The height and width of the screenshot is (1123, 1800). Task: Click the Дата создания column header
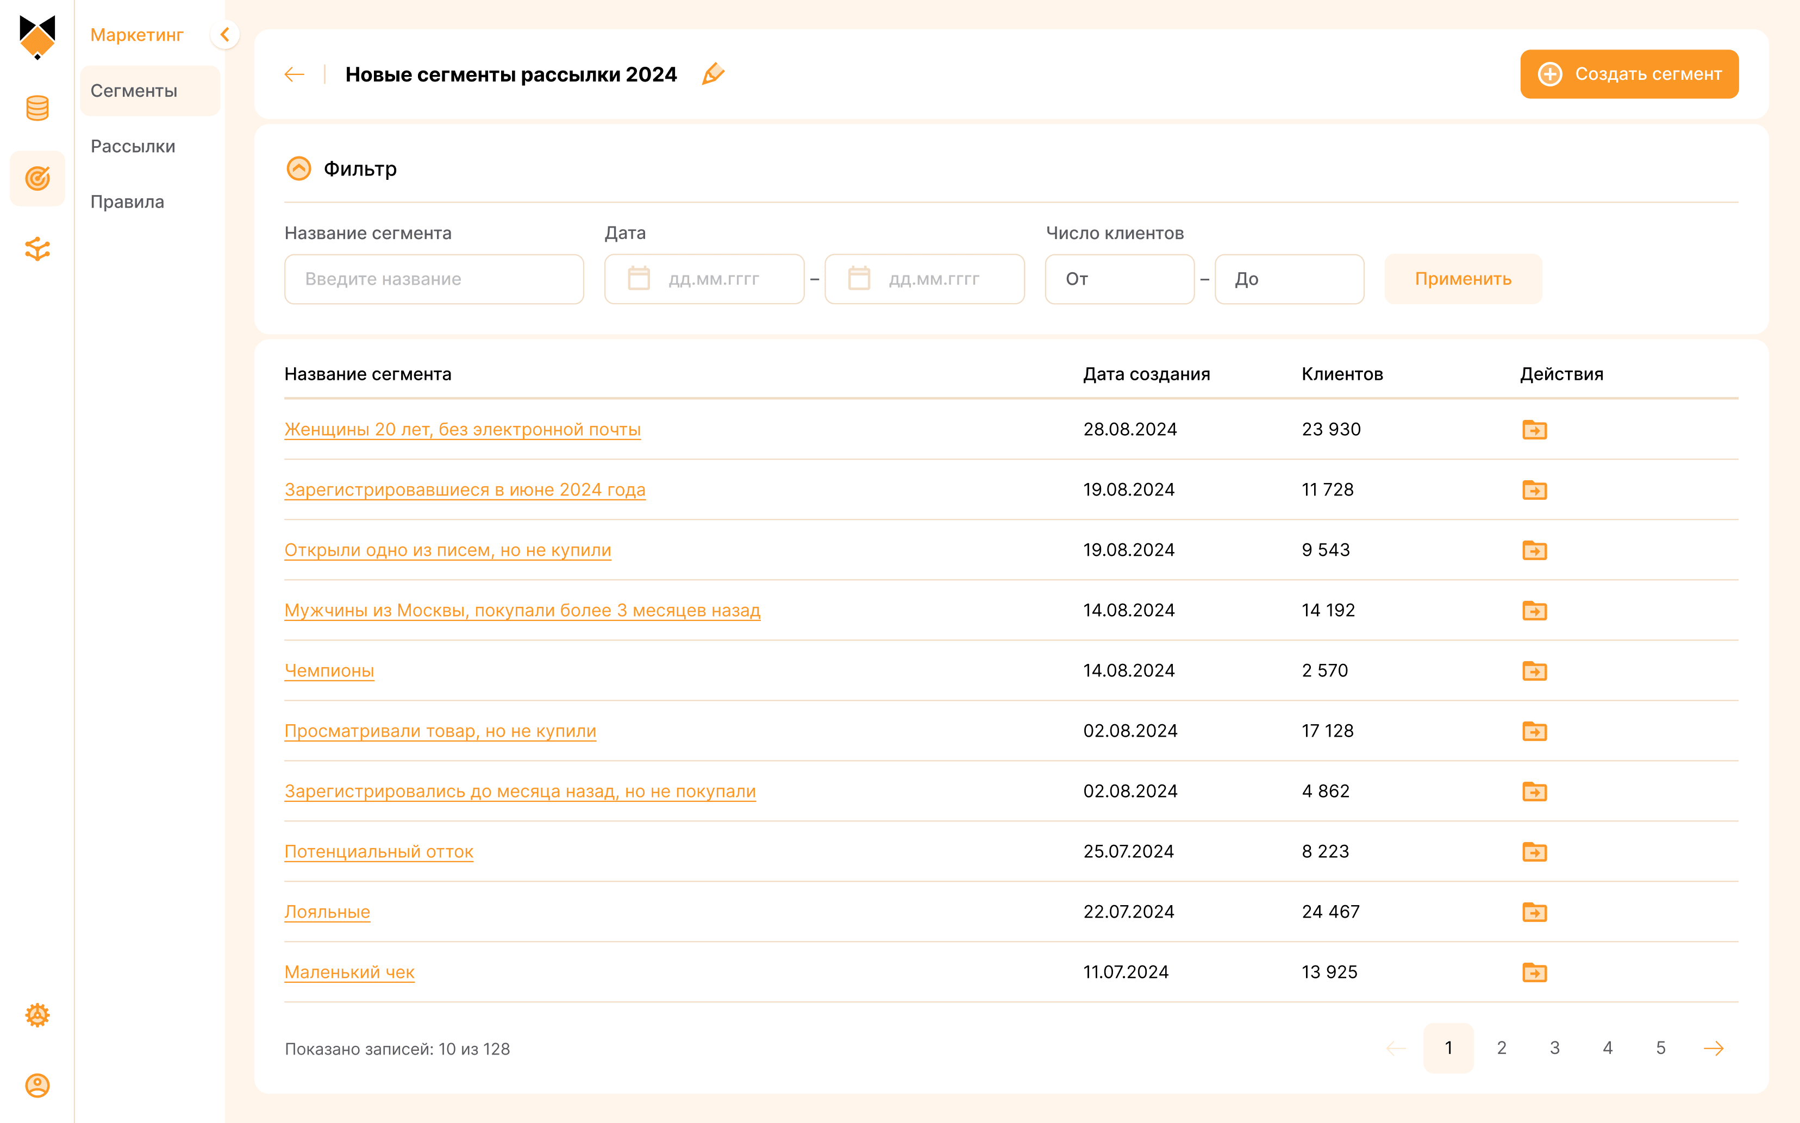(1146, 374)
